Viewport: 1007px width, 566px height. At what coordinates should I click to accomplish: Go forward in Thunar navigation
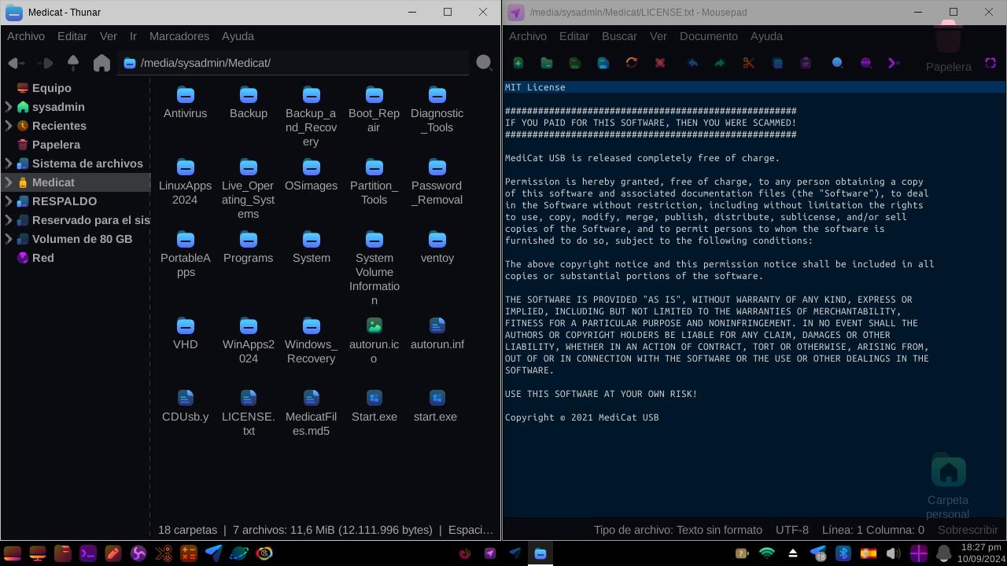pyautogui.click(x=45, y=63)
